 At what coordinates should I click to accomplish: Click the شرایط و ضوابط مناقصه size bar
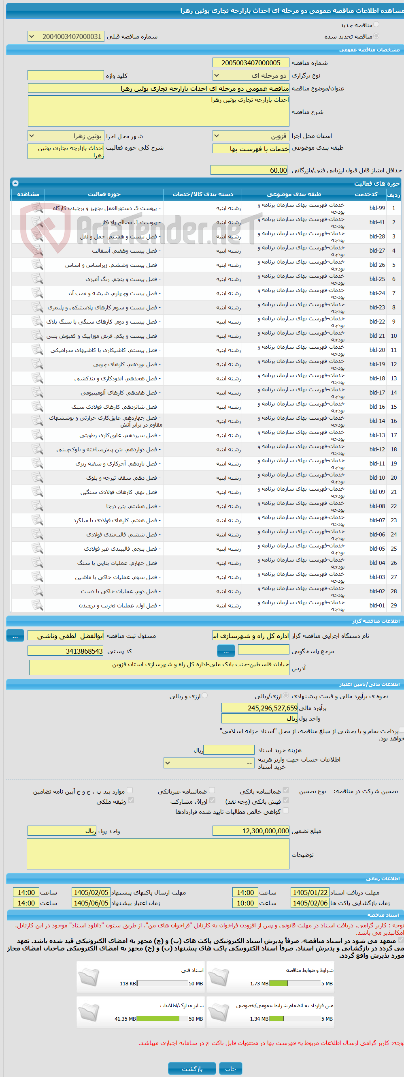[296, 983]
